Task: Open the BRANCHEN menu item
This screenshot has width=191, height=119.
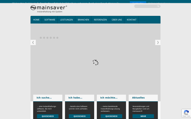Action: point(83,20)
